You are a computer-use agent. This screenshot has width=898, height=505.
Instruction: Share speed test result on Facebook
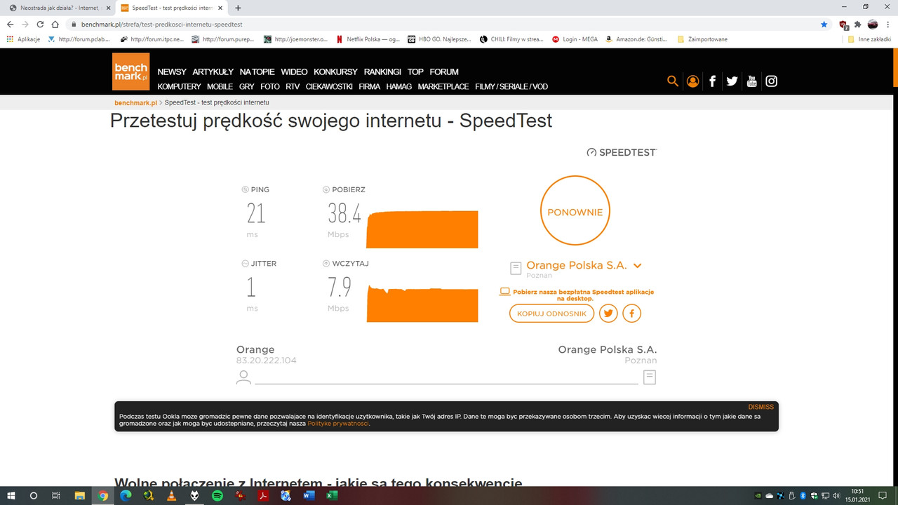pos(631,314)
